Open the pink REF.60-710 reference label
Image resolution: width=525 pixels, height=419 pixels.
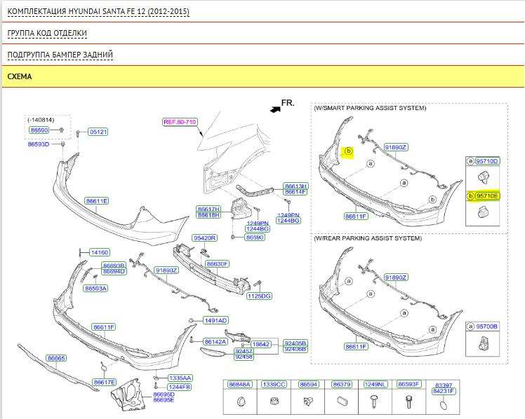point(180,122)
